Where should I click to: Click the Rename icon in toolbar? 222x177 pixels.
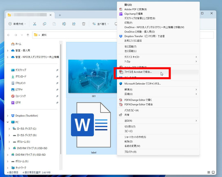coord(64,24)
